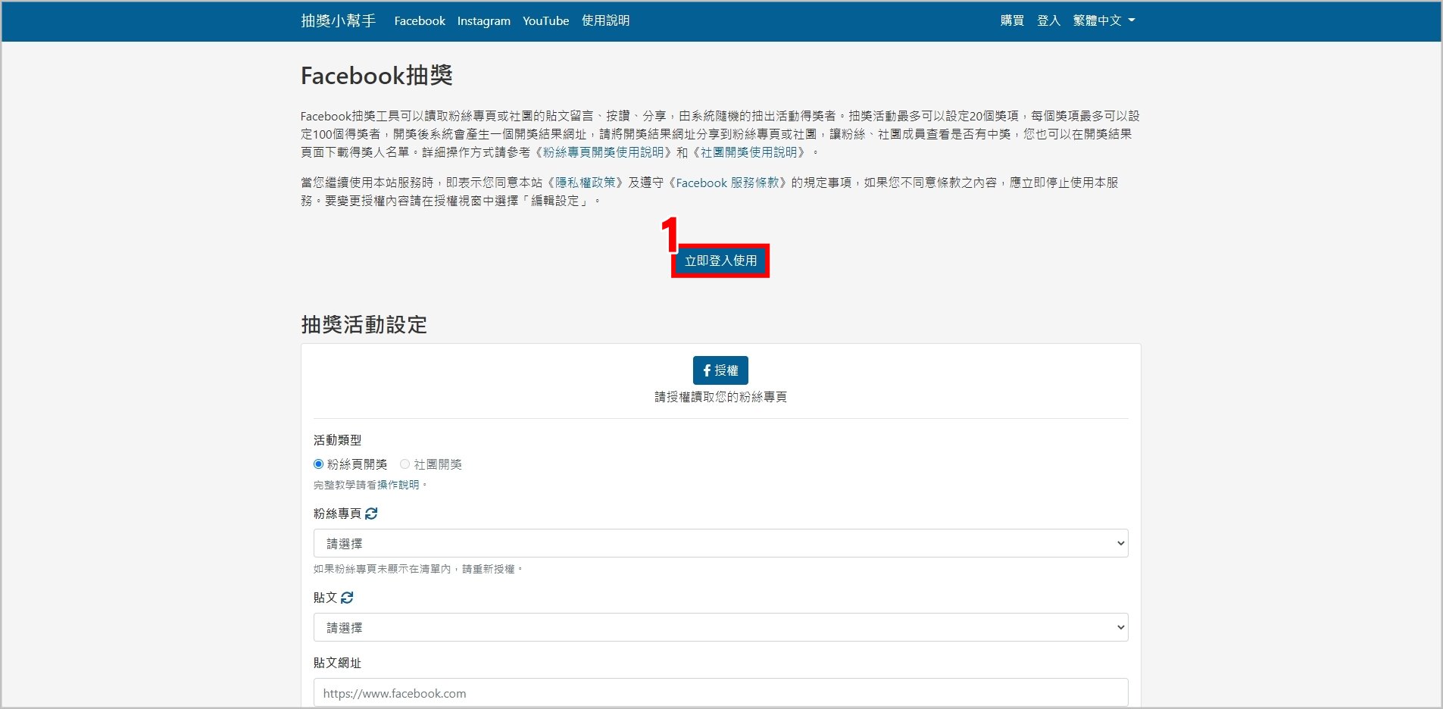Open the 貼文 請選擇 dropdown
The image size is (1443, 709).
[x=720, y=627]
